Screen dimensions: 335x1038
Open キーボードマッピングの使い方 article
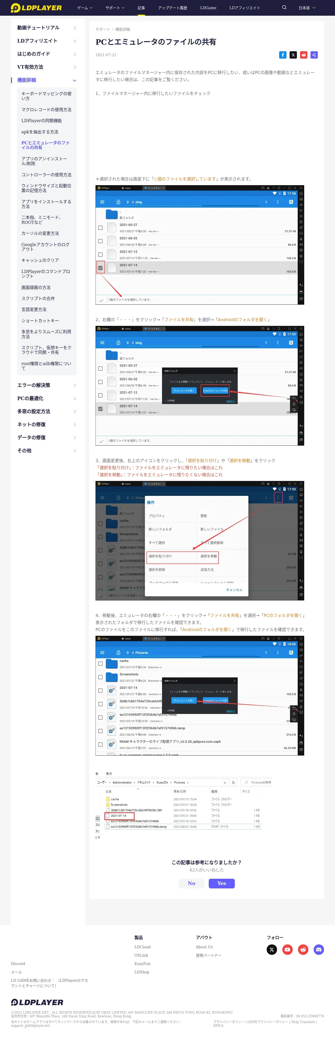click(x=47, y=96)
